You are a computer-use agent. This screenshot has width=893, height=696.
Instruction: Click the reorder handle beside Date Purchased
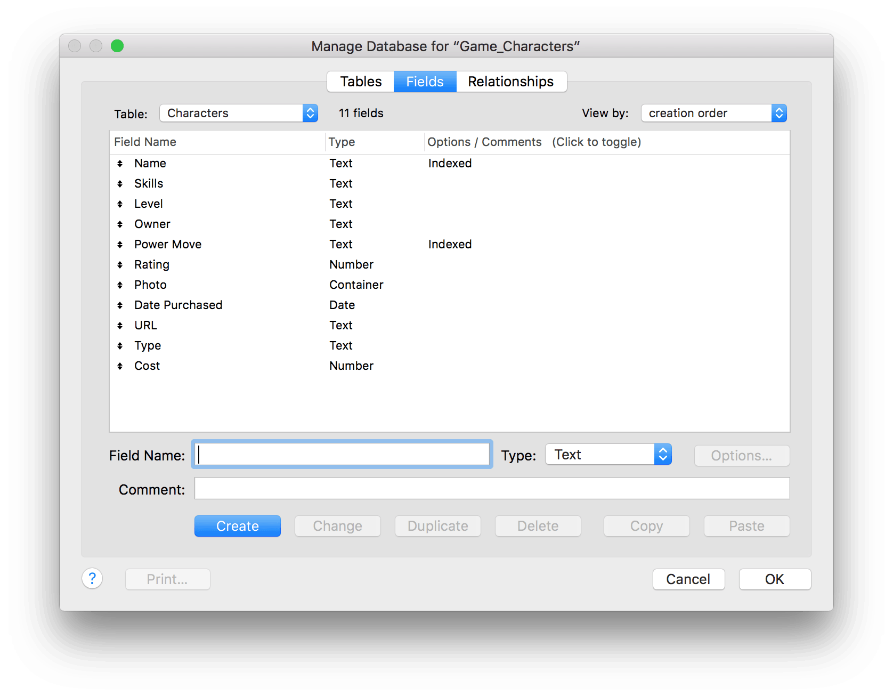pos(120,305)
